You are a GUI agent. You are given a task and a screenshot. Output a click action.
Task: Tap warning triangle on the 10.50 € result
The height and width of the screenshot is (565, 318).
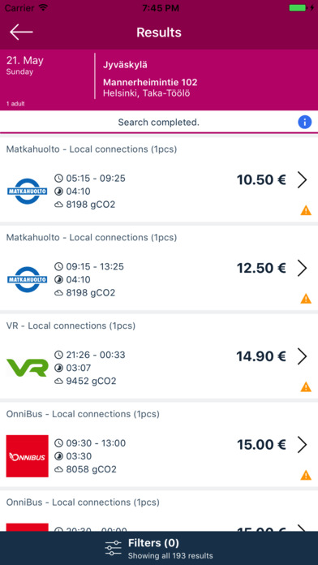click(306, 210)
